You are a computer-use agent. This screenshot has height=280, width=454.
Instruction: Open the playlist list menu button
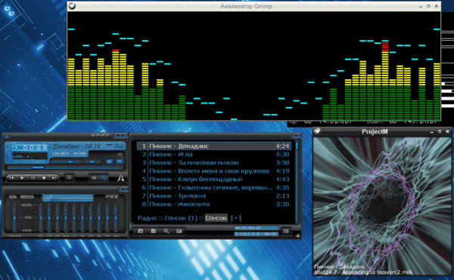tap(286, 231)
